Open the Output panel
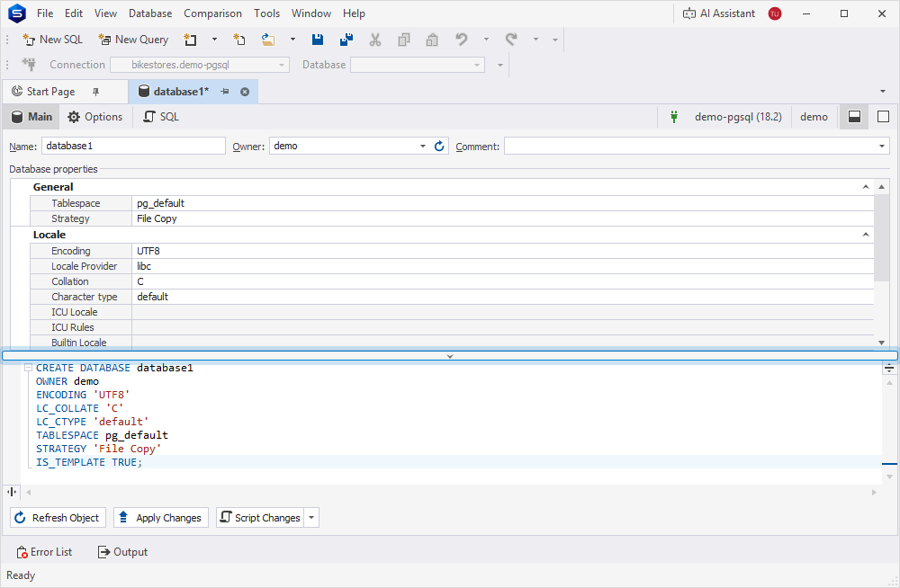Image resolution: width=900 pixels, height=588 pixels. (x=122, y=552)
